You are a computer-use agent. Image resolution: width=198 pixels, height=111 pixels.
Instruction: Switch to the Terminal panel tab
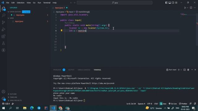97,70
